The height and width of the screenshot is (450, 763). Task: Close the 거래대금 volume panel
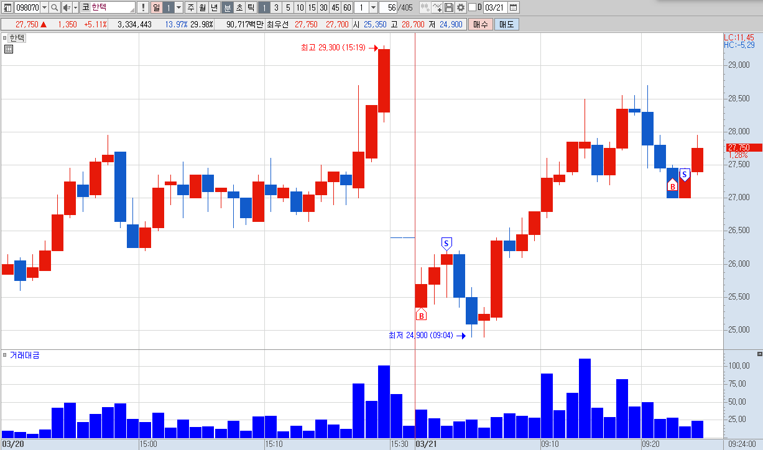759,354
